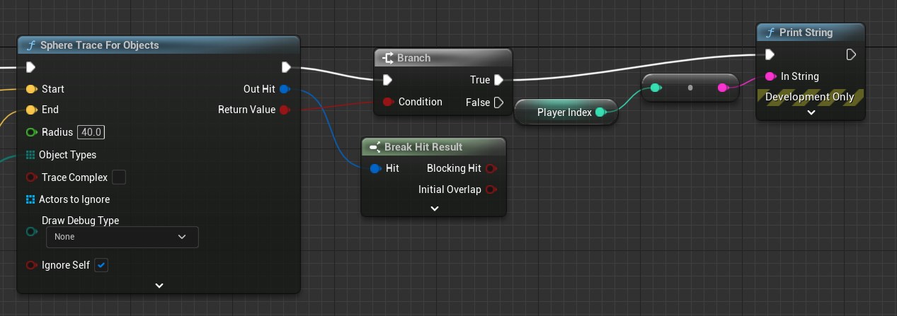
Task: Click the Sphere Trace function f icon
Action: [30, 45]
